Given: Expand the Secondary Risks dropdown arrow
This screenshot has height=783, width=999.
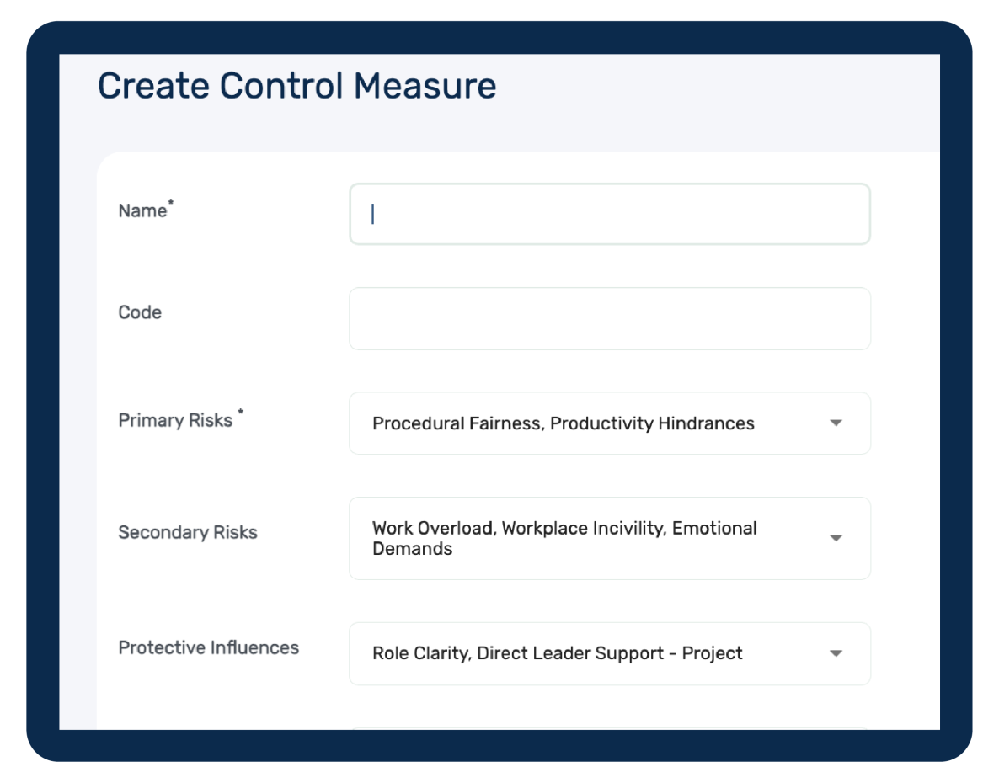Looking at the screenshot, I should tap(836, 538).
